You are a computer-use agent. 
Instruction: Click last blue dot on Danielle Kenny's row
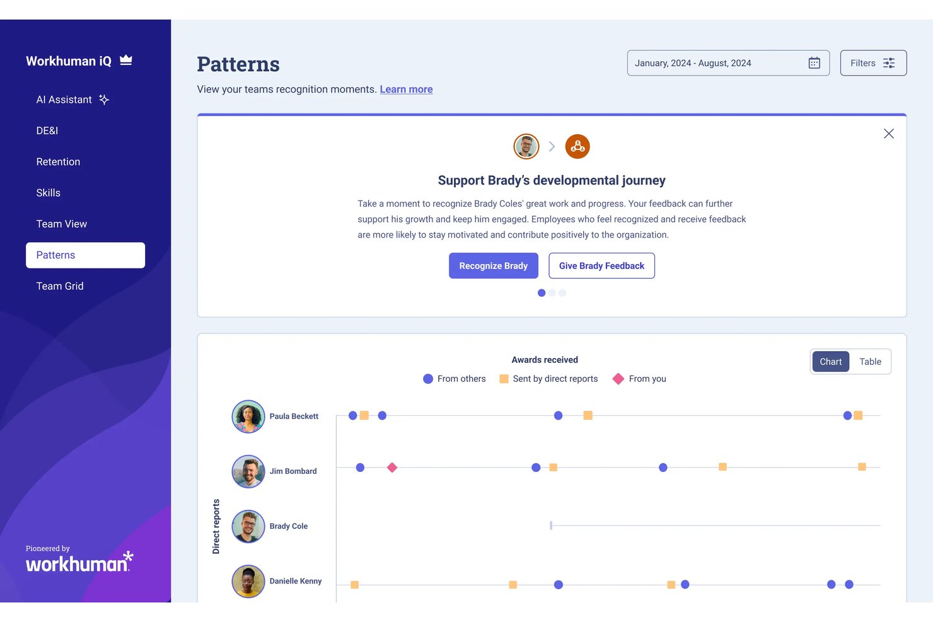[849, 585]
